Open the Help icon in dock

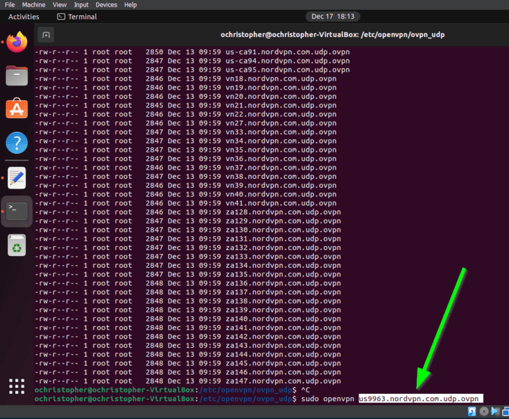[x=17, y=143]
